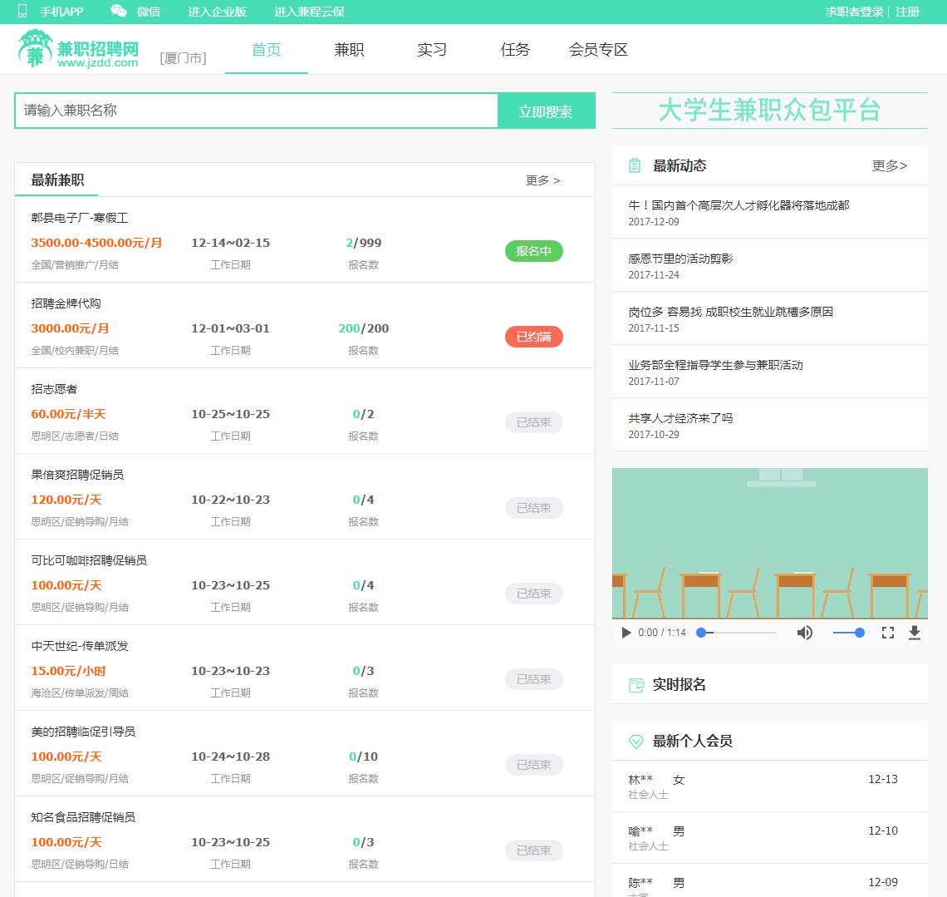Switch to the 兼职 navigation tab
947x897 pixels.
[349, 50]
